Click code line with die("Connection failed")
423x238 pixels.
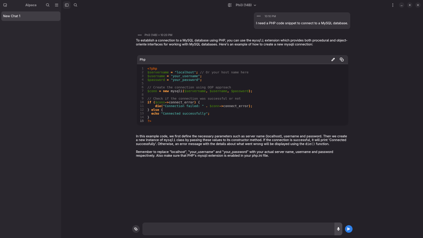[x=204, y=106]
